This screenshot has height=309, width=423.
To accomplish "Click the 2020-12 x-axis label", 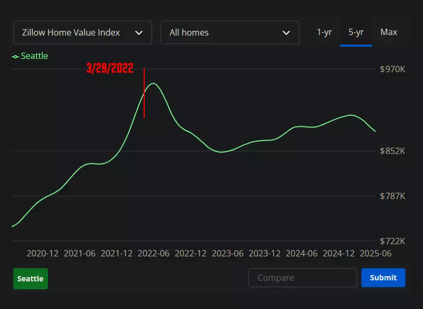I will 43,254.
